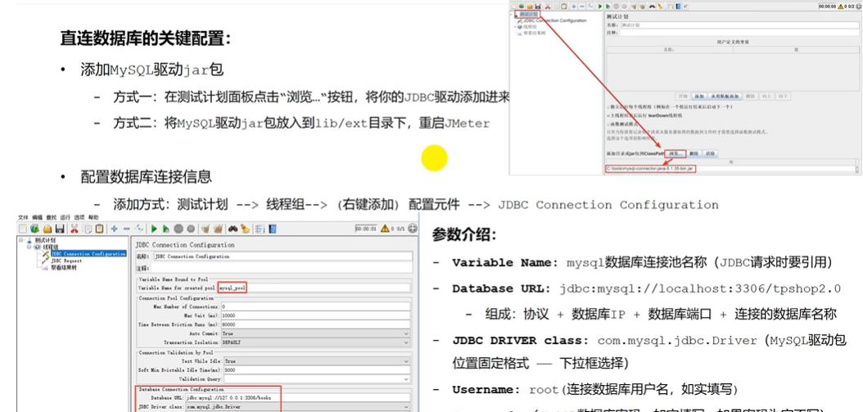Click the Database URL input field
Image resolution: width=863 pixels, height=412 pixels.
coord(298,397)
